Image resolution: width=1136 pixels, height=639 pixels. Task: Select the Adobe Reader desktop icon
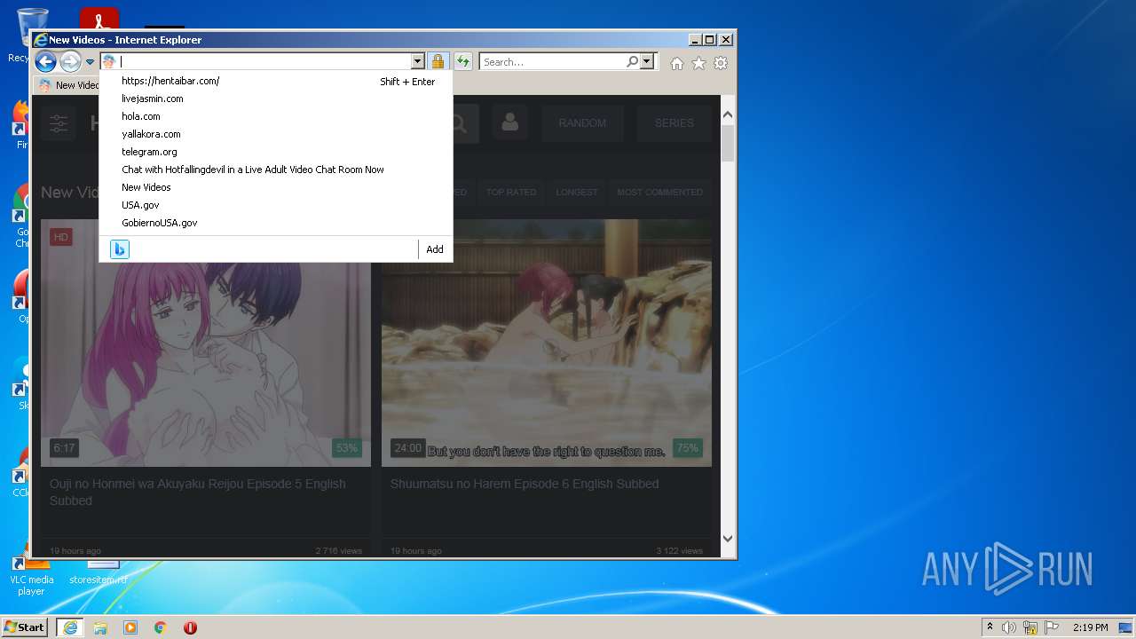coord(99,18)
